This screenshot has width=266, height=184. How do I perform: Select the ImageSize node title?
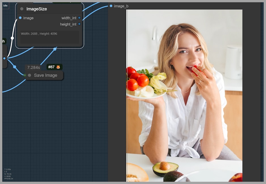37,9
